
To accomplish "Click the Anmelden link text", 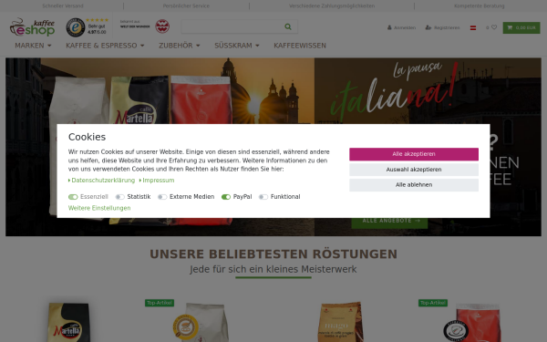I will tap(405, 27).
